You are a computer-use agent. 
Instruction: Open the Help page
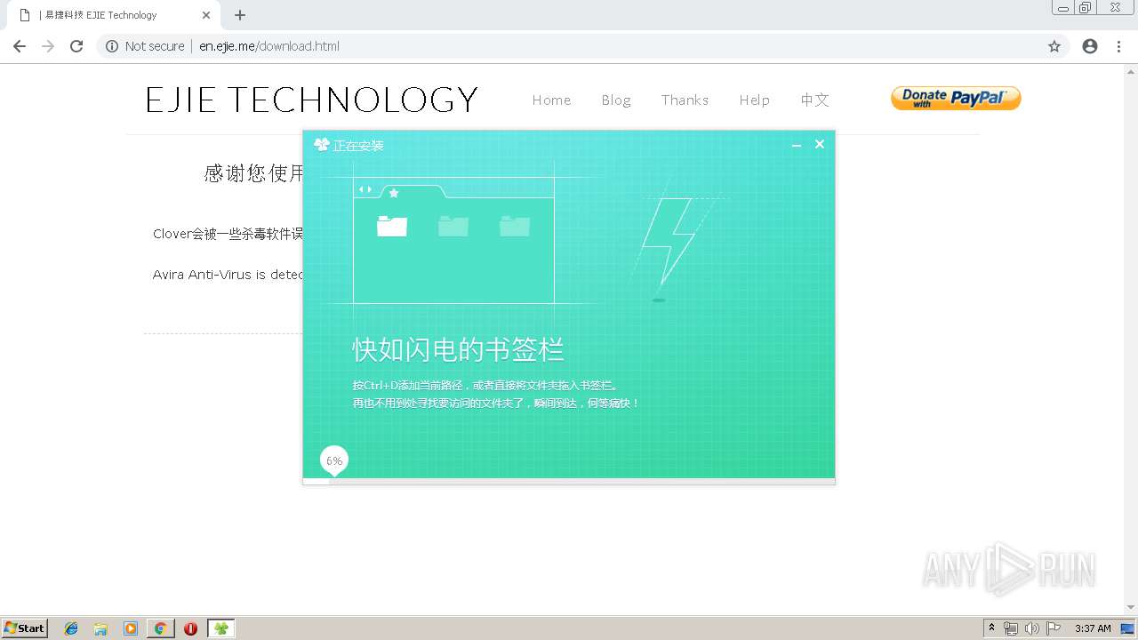pyautogui.click(x=754, y=100)
